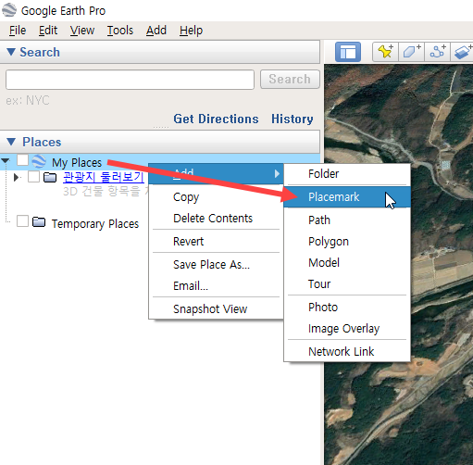
Task: Collapse the Places panel
Action: [11, 142]
